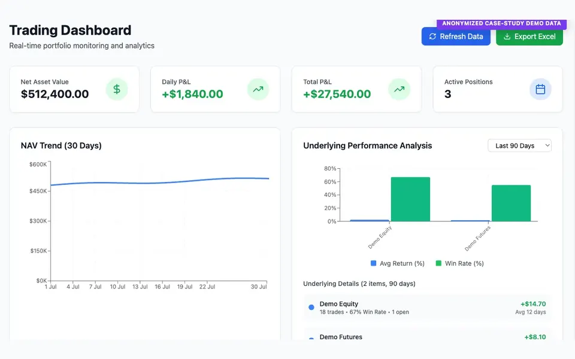Click the Win Rate (%) legend text
This screenshot has height=359, width=575.
click(x=464, y=263)
